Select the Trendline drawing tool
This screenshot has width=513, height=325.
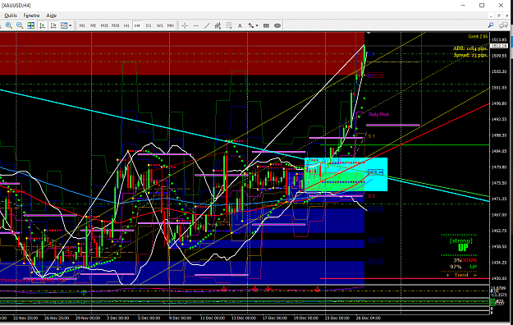[x=207, y=25]
